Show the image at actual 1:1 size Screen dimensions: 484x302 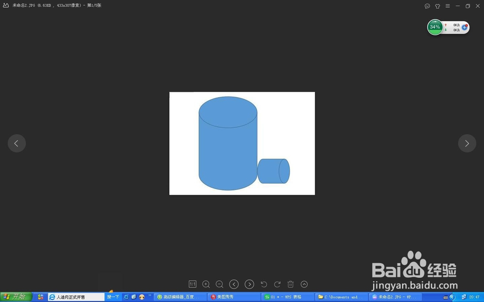click(192, 284)
